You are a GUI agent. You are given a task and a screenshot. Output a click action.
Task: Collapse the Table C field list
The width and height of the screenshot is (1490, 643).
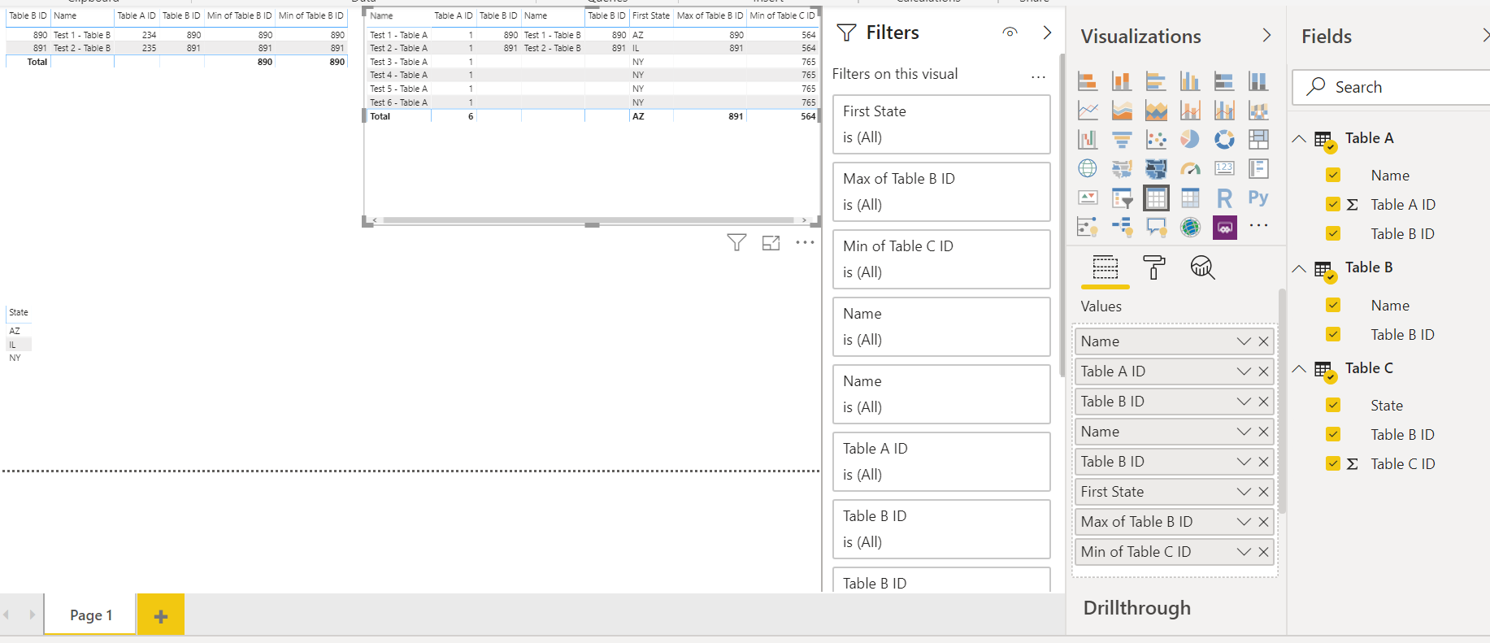click(x=1299, y=369)
